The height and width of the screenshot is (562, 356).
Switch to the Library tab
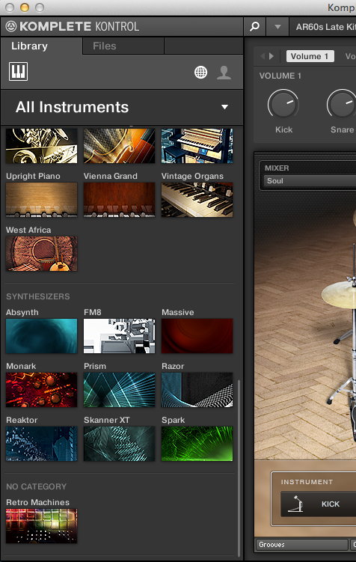41,46
